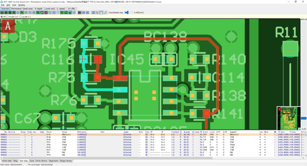
Task: Select the Hi pin (+) radio button
Action: (7, 17)
